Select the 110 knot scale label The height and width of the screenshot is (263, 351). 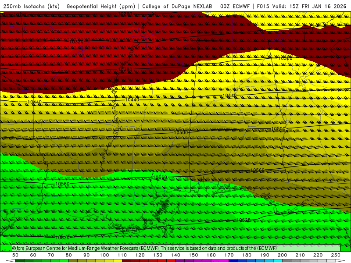122,255
